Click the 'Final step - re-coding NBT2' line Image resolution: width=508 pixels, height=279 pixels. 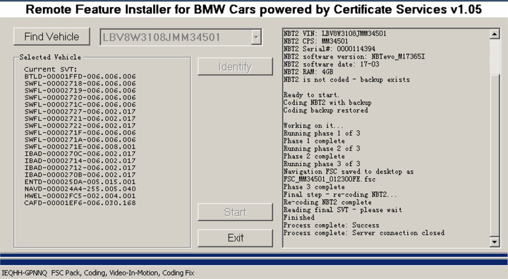point(340,195)
